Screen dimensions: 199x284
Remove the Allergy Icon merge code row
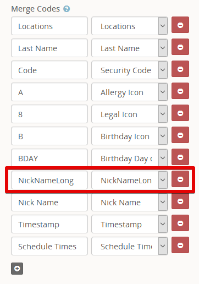(180, 91)
